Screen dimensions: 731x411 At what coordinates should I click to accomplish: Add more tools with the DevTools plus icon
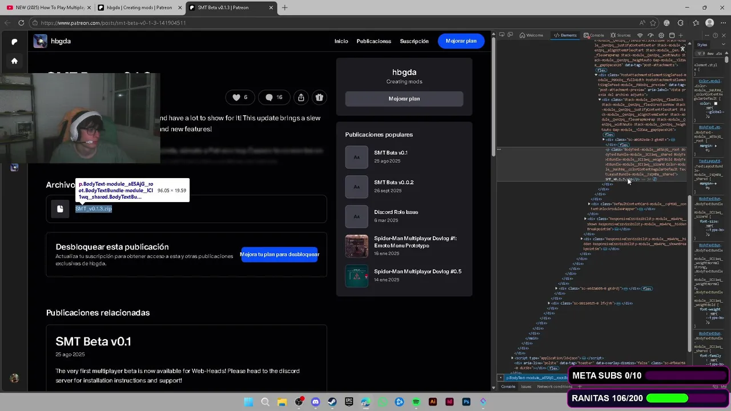click(x=681, y=35)
